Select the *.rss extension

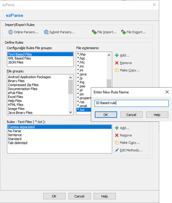(84, 102)
